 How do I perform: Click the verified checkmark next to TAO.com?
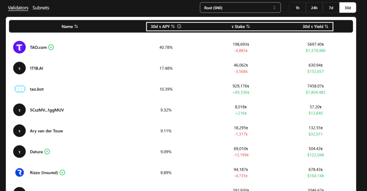tap(51, 47)
